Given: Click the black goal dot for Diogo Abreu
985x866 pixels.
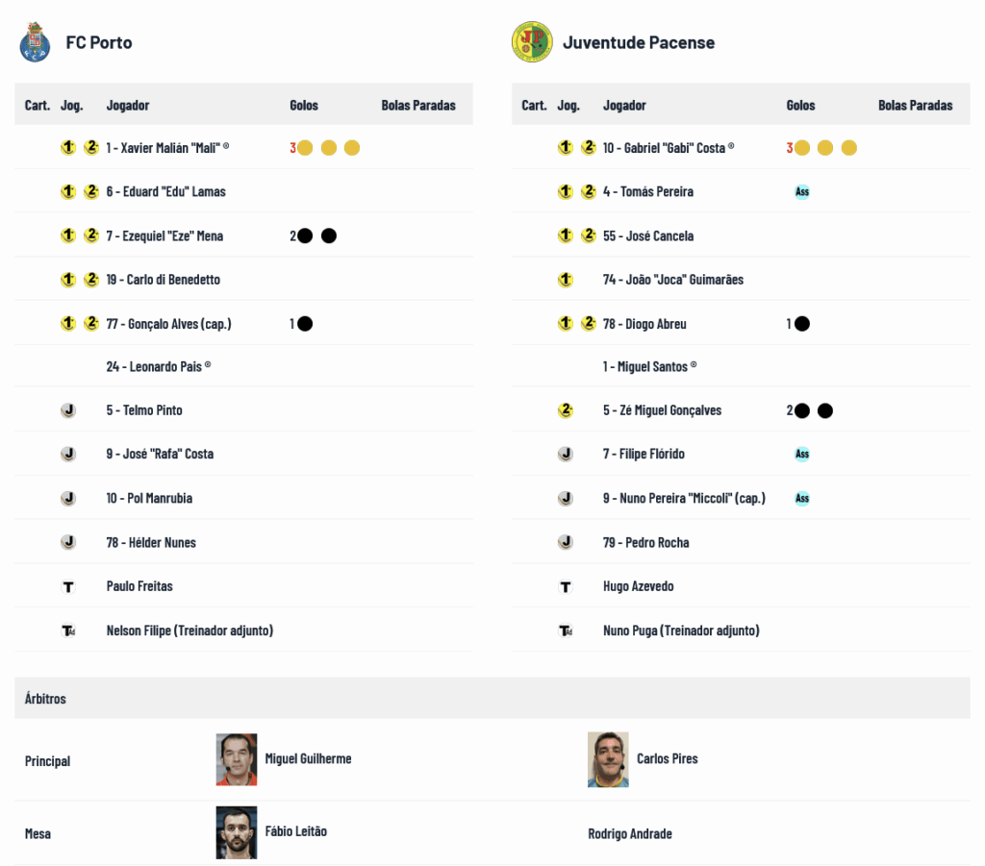Looking at the screenshot, I should point(802,324).
